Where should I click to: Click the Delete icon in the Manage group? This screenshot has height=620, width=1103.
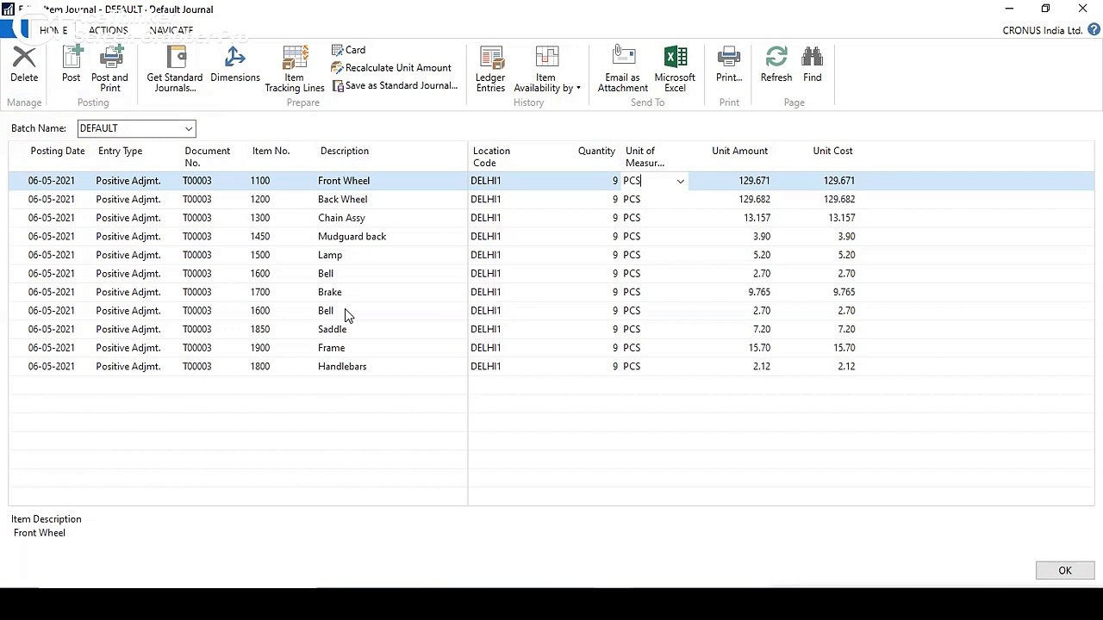click(24, 59)
